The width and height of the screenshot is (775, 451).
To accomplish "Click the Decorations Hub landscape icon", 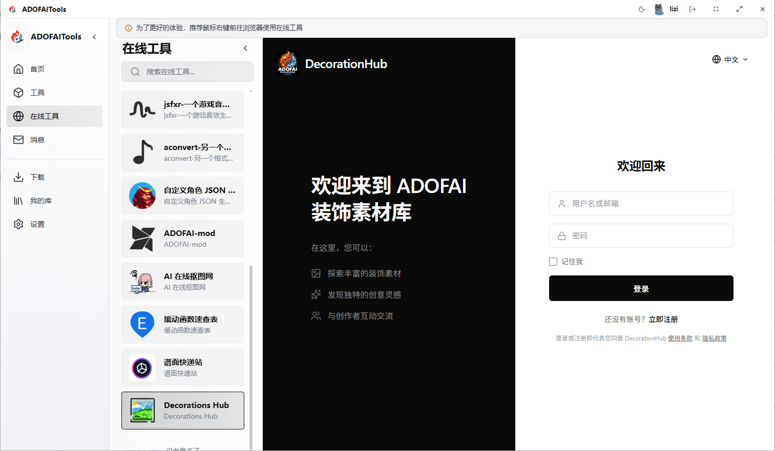I will point(142,411).
